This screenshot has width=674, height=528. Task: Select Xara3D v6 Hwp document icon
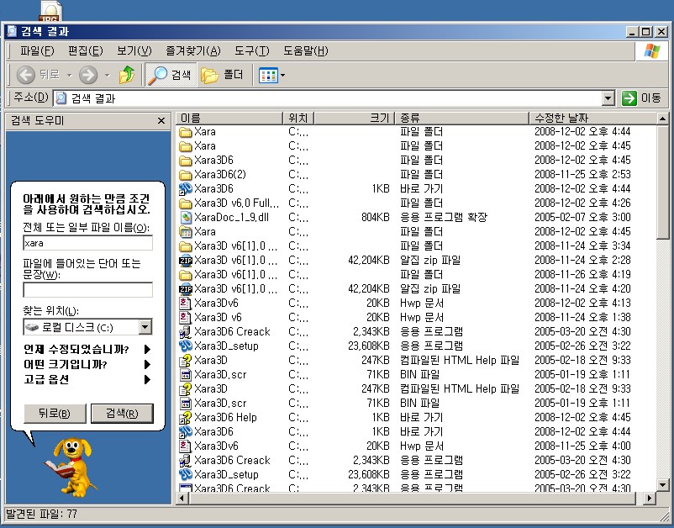tap(185, 317)
